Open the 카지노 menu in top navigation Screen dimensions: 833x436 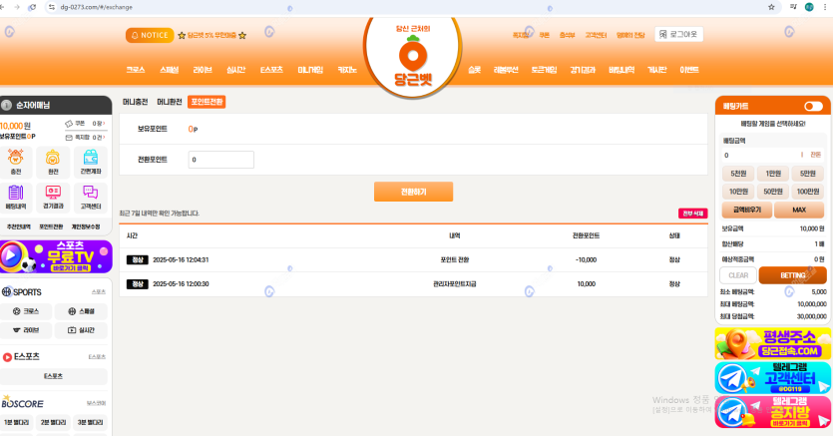click(347, 70)
